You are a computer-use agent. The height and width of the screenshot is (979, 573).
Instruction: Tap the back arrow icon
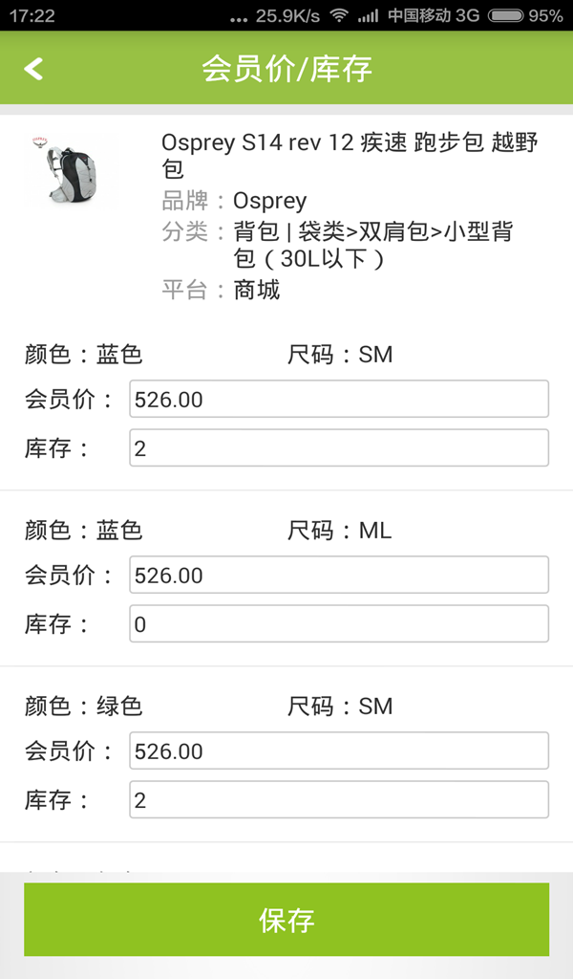pos(34,69)
